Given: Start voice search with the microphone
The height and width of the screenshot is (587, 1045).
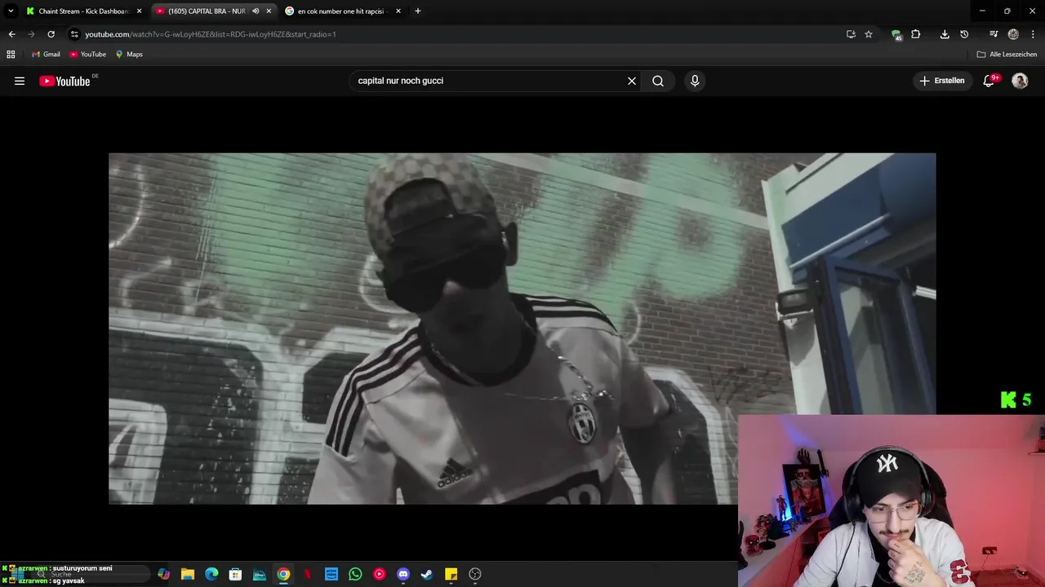Looking at the screenshot, I should click(x=695, y=81).
